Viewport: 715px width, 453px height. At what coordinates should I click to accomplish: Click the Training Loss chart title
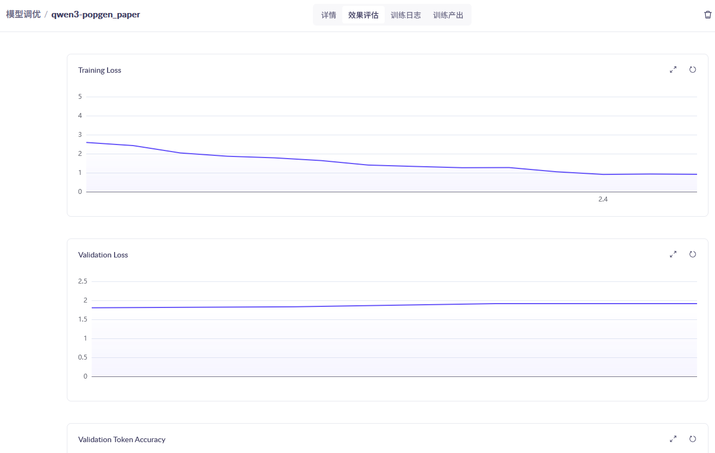[x=99, y=70]
